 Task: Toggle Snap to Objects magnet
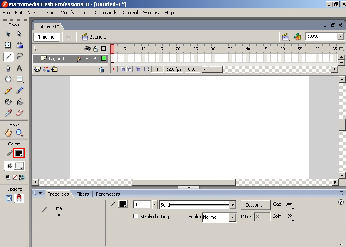pyautogui.click(x=19, y=198)
